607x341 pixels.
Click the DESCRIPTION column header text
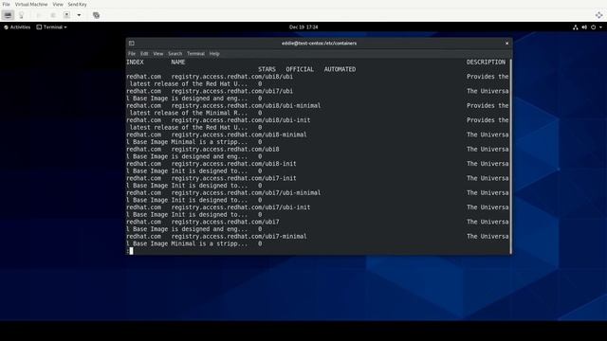point(486,63)
